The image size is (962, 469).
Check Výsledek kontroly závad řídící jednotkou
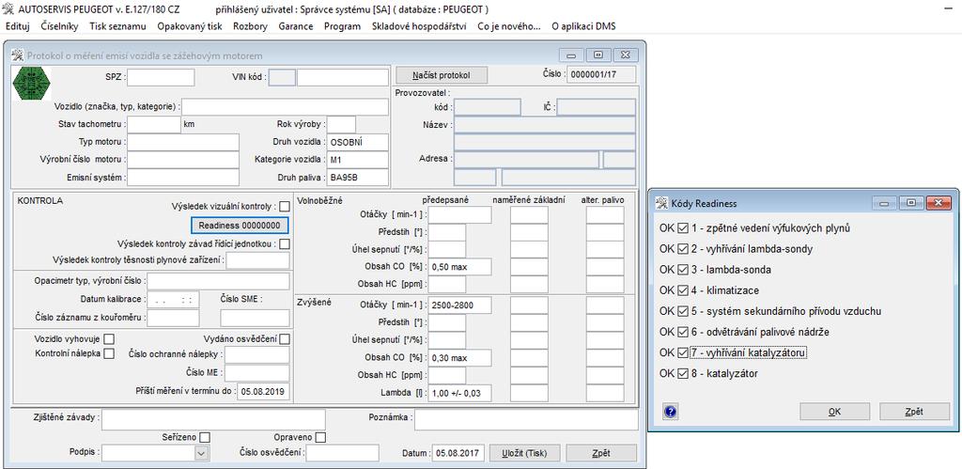(285, 244)
